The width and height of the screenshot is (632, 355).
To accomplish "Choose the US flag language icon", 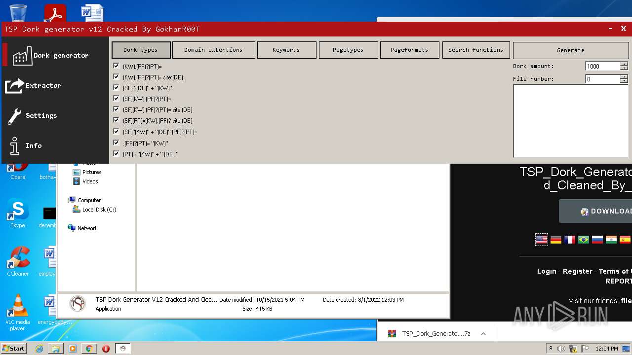I will coord(542,240).
